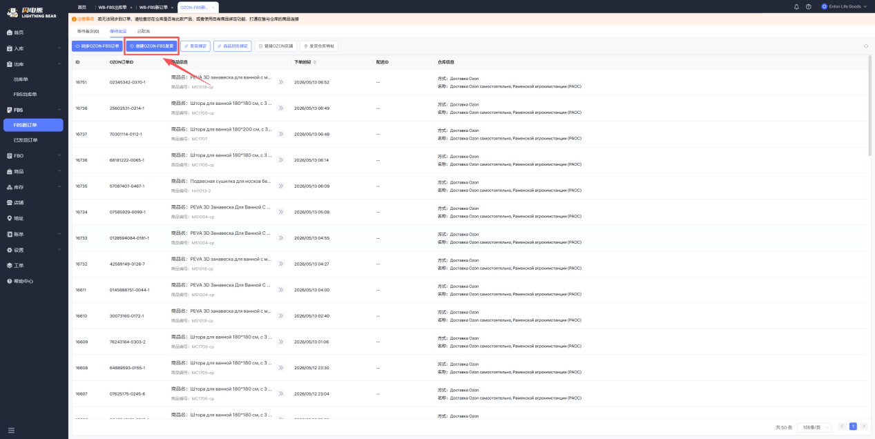Expand the 账单 sidebar menu chevron
The height and width of the screenshot is (439, 875).
(59, 234)
